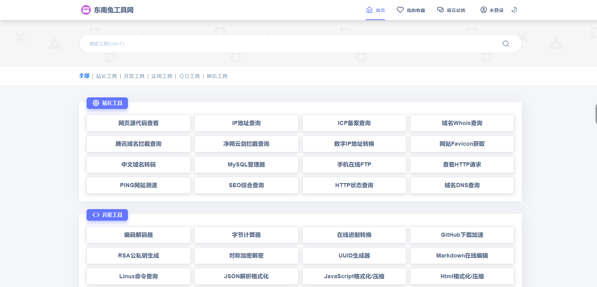Select the 全部 category filter
Image resolution: width=597 pixels, height=287 pixels.
(x=84, y=76)
